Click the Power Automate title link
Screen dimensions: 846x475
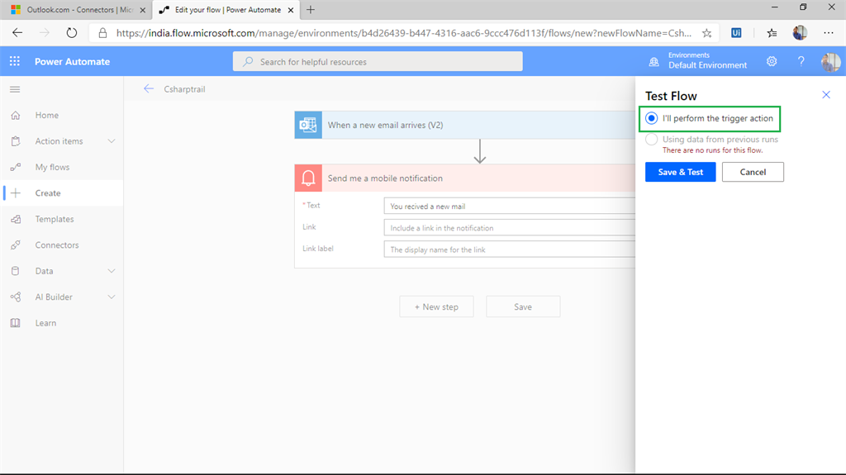click(73, 61)
